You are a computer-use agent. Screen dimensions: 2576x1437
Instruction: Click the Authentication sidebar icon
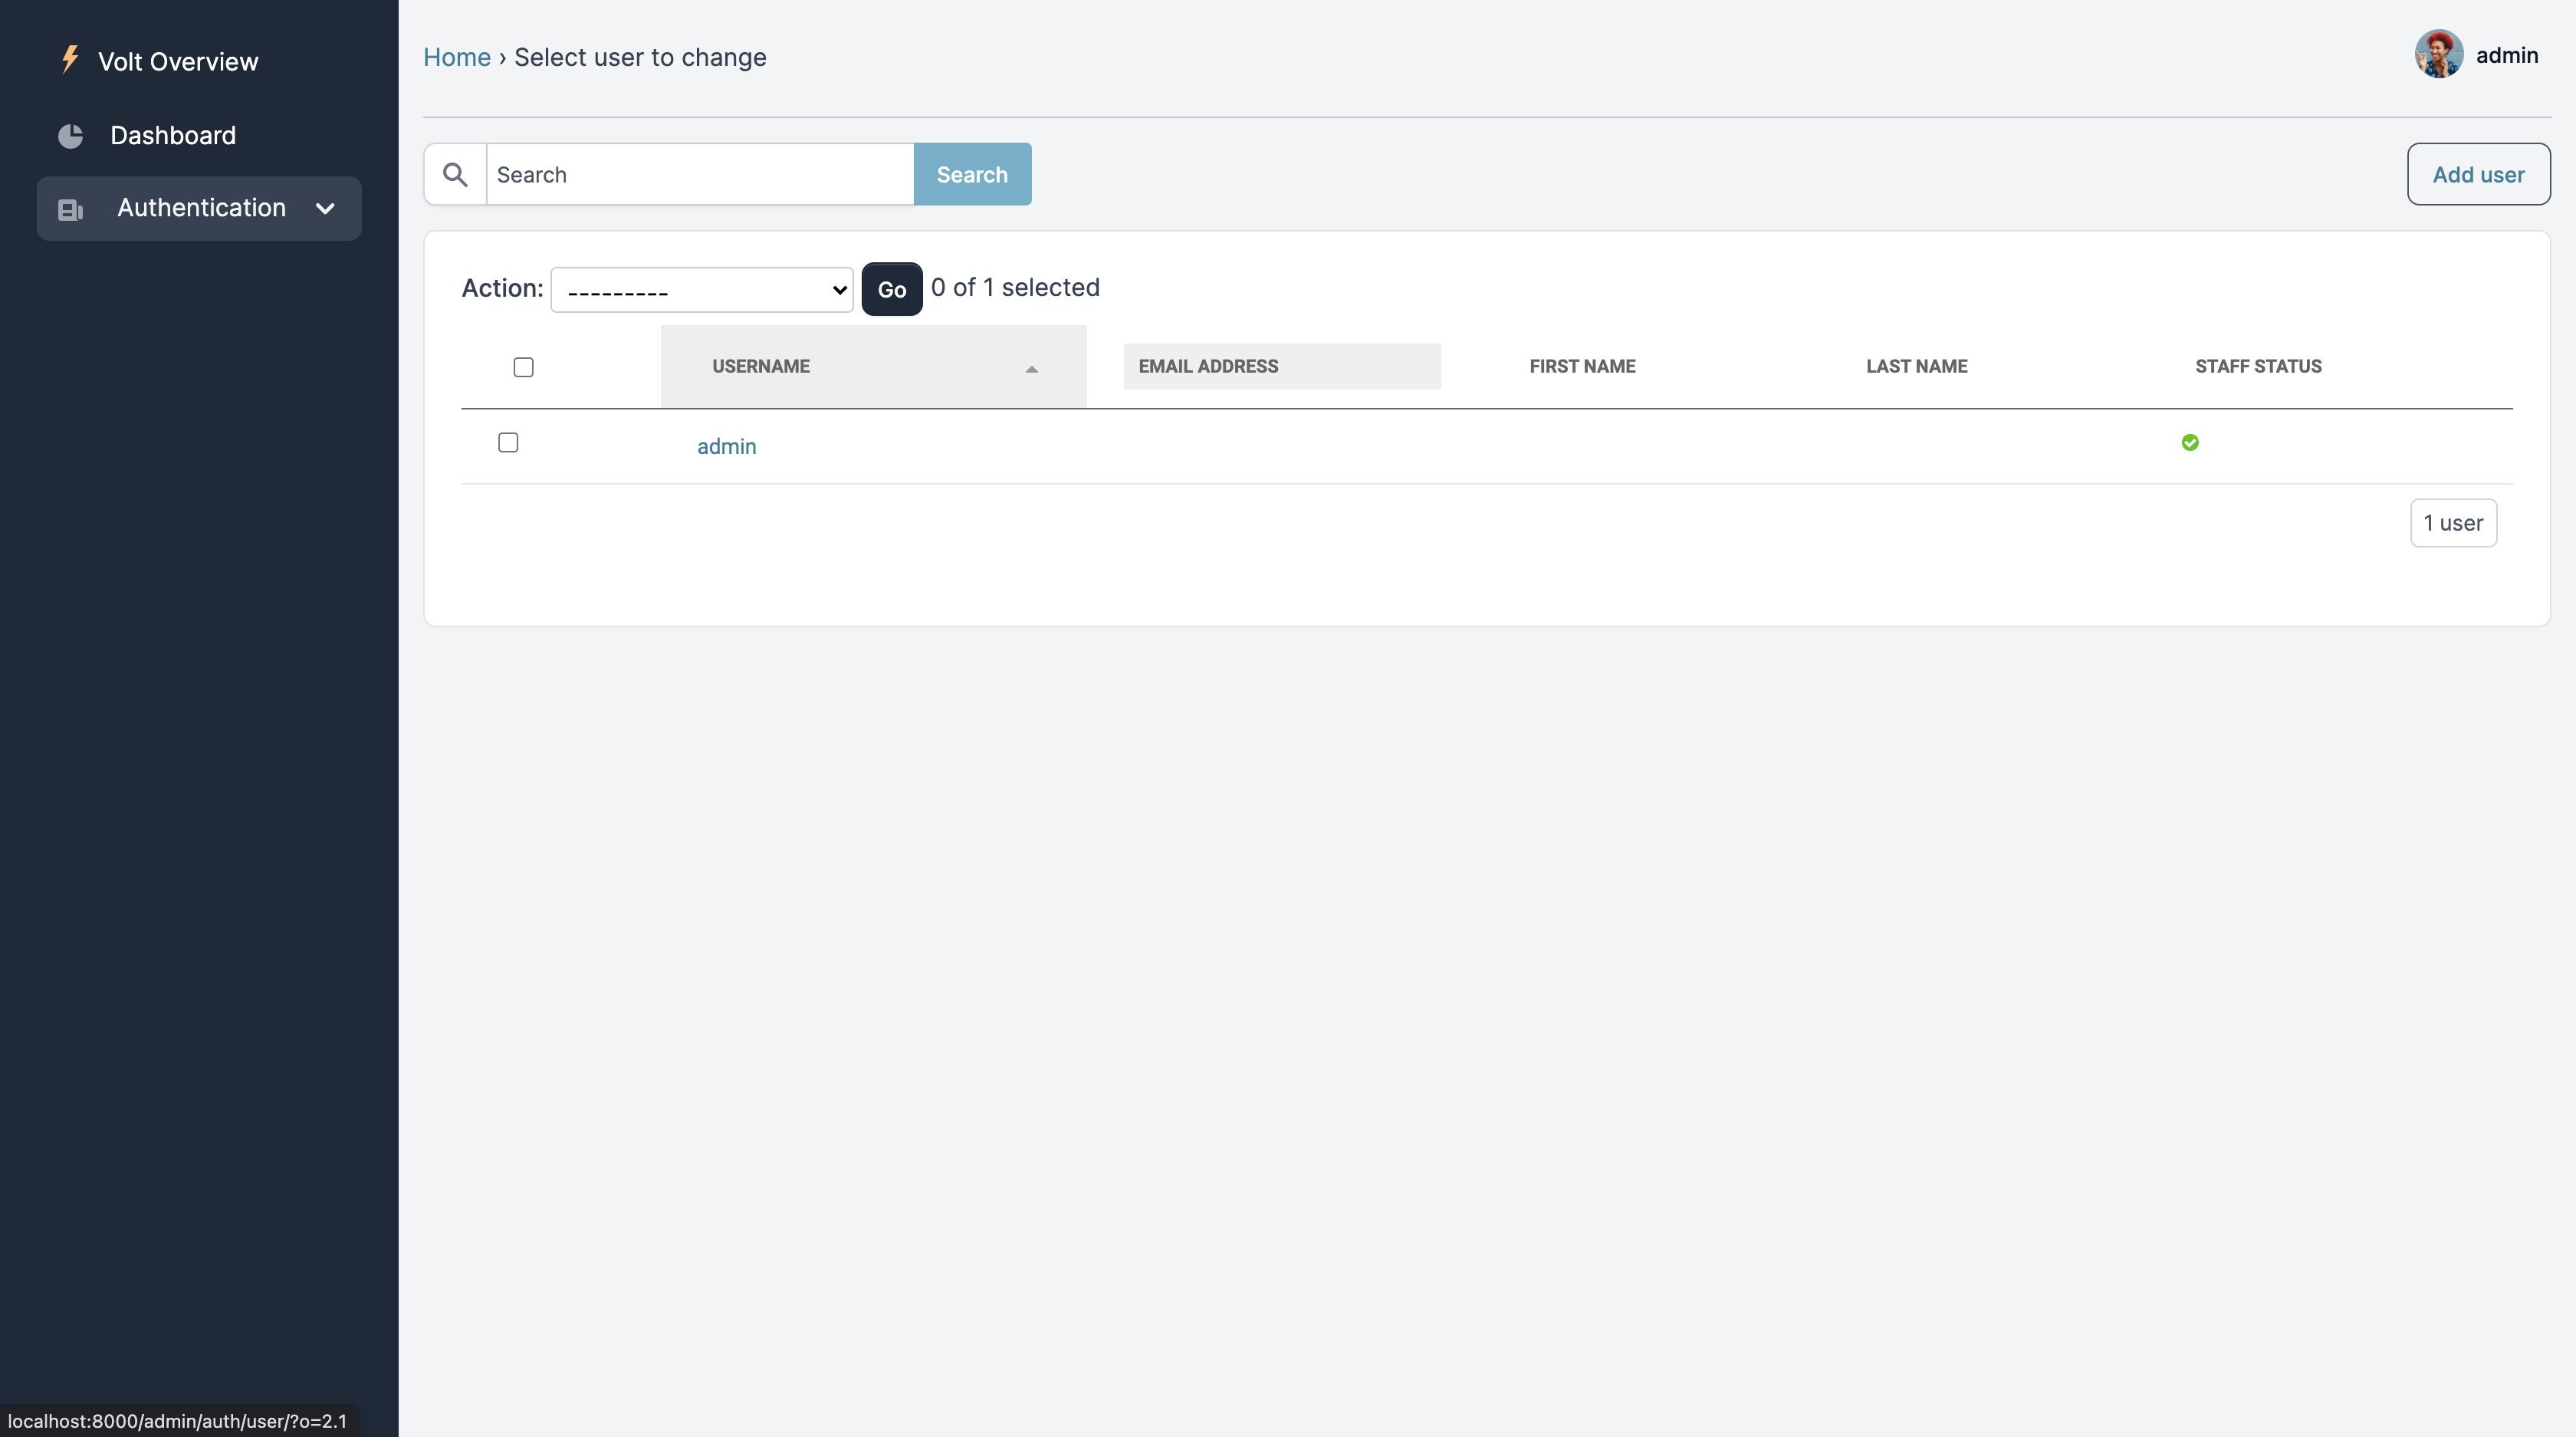(x=70, y=209)
